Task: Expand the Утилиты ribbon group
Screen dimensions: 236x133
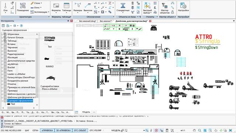Action: tap(157, 17)
